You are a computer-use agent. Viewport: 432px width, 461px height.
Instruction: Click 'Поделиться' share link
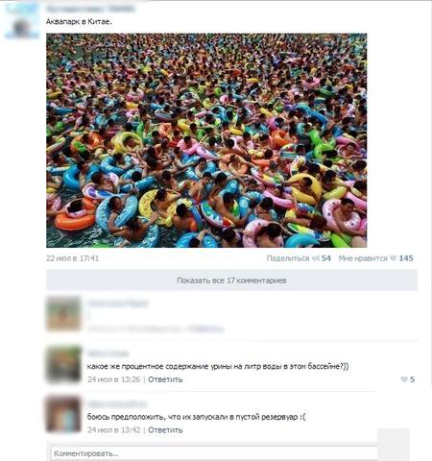pos(288,258)
